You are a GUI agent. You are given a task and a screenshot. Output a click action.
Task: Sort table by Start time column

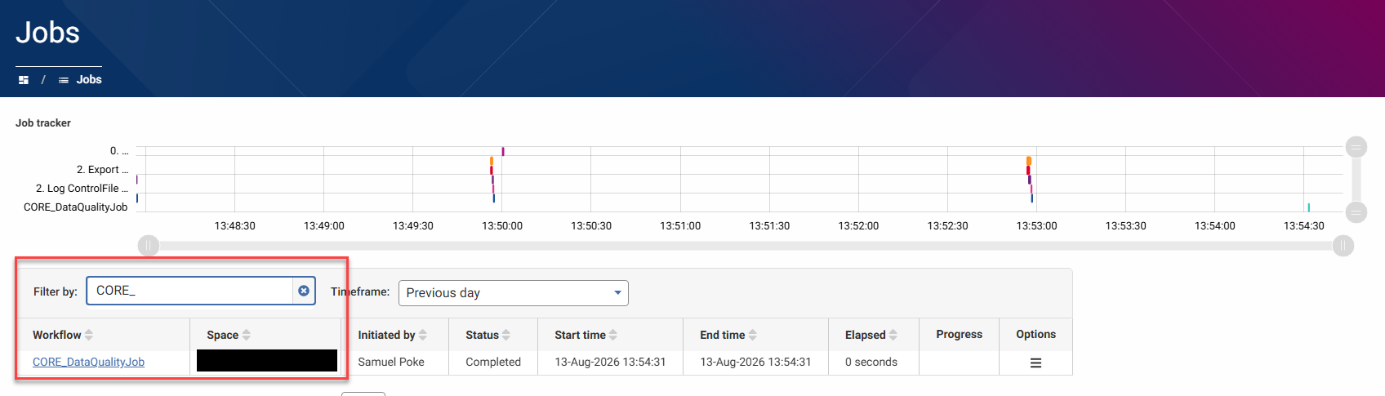coord(586,335)
